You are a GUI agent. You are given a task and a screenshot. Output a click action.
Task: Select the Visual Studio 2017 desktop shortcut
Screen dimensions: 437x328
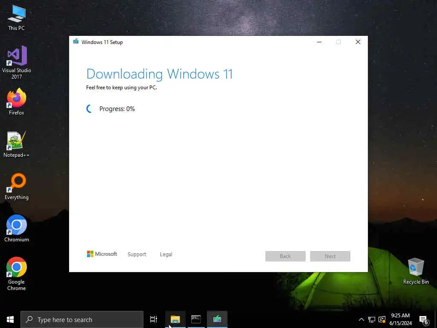[17, 62]
